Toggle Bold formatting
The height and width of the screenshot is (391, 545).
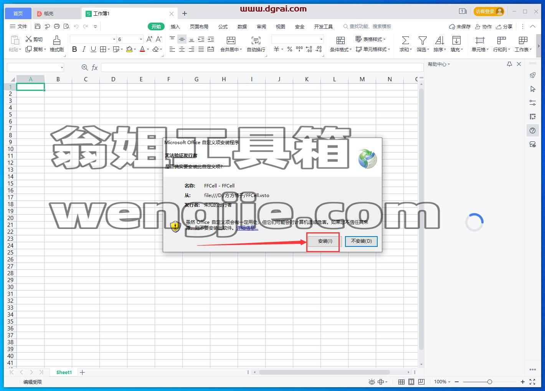pyautogui.click(x=74, y=49)
